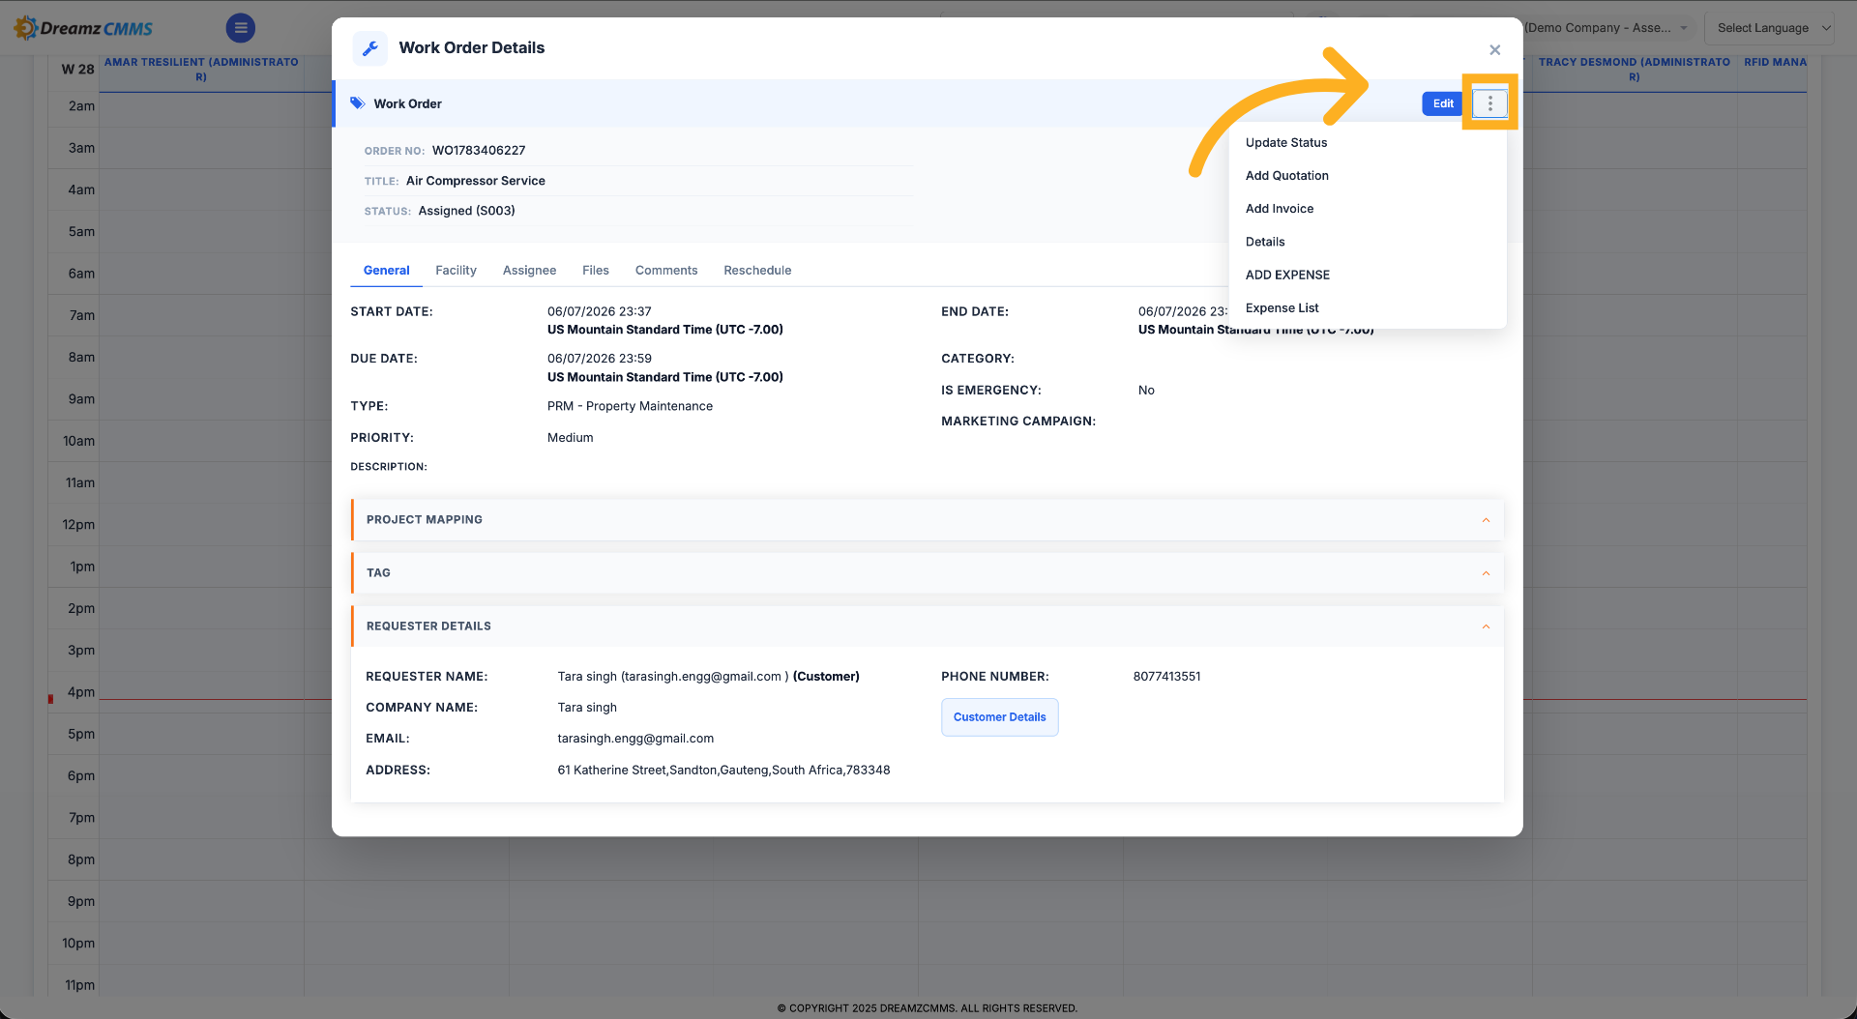Open the Assignee tab
Screen dimensions: 1857x1019
pos(529,270)
